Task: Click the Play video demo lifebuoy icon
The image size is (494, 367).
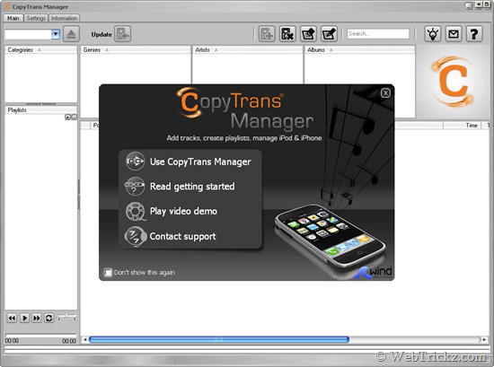Action: pyautogui.click(x=135, y=211)
